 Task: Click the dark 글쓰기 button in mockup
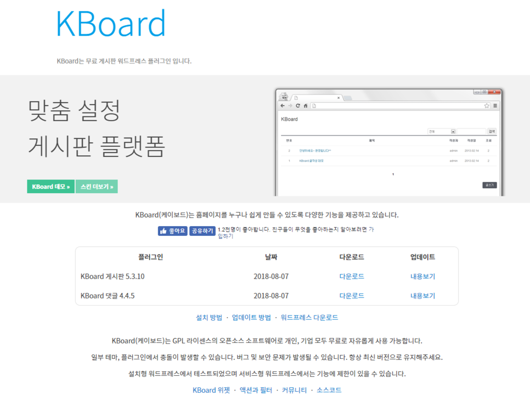489,185
